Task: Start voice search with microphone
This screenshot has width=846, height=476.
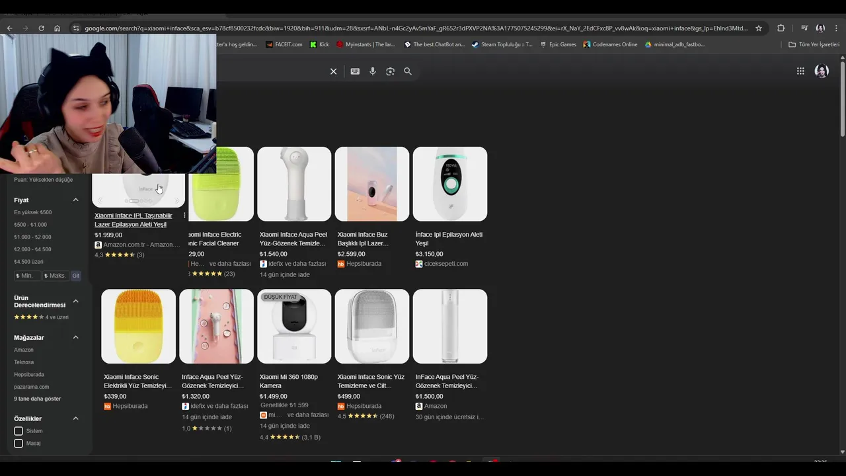Action: pyautogui.click(x=373, y=71)
